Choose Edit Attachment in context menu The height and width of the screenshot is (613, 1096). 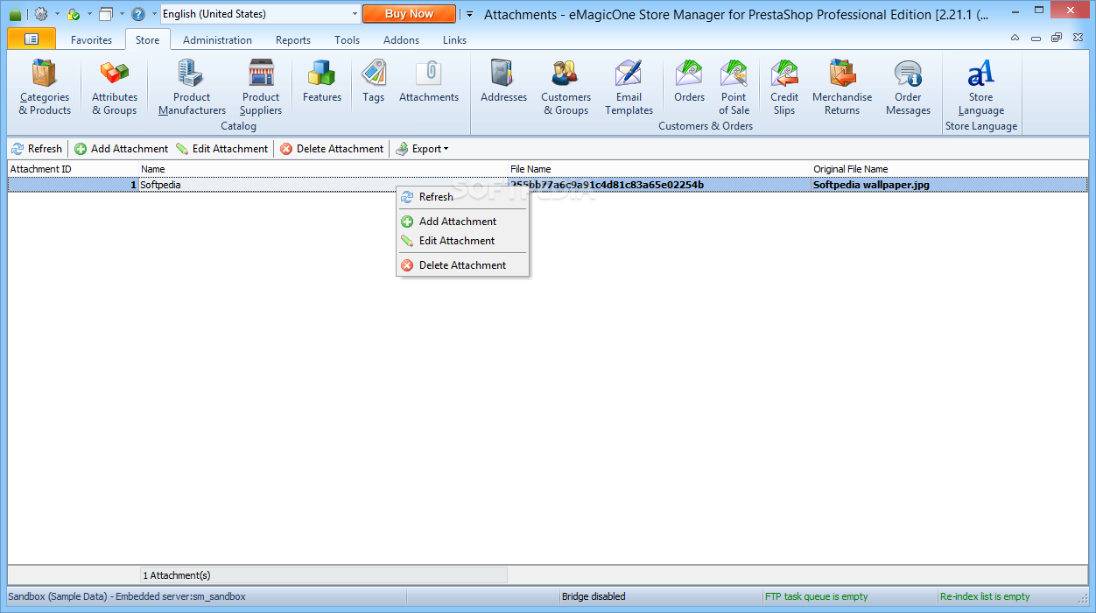(x=462, y=241)
